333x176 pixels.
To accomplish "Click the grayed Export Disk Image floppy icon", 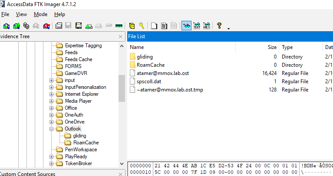I will point(68,26).
